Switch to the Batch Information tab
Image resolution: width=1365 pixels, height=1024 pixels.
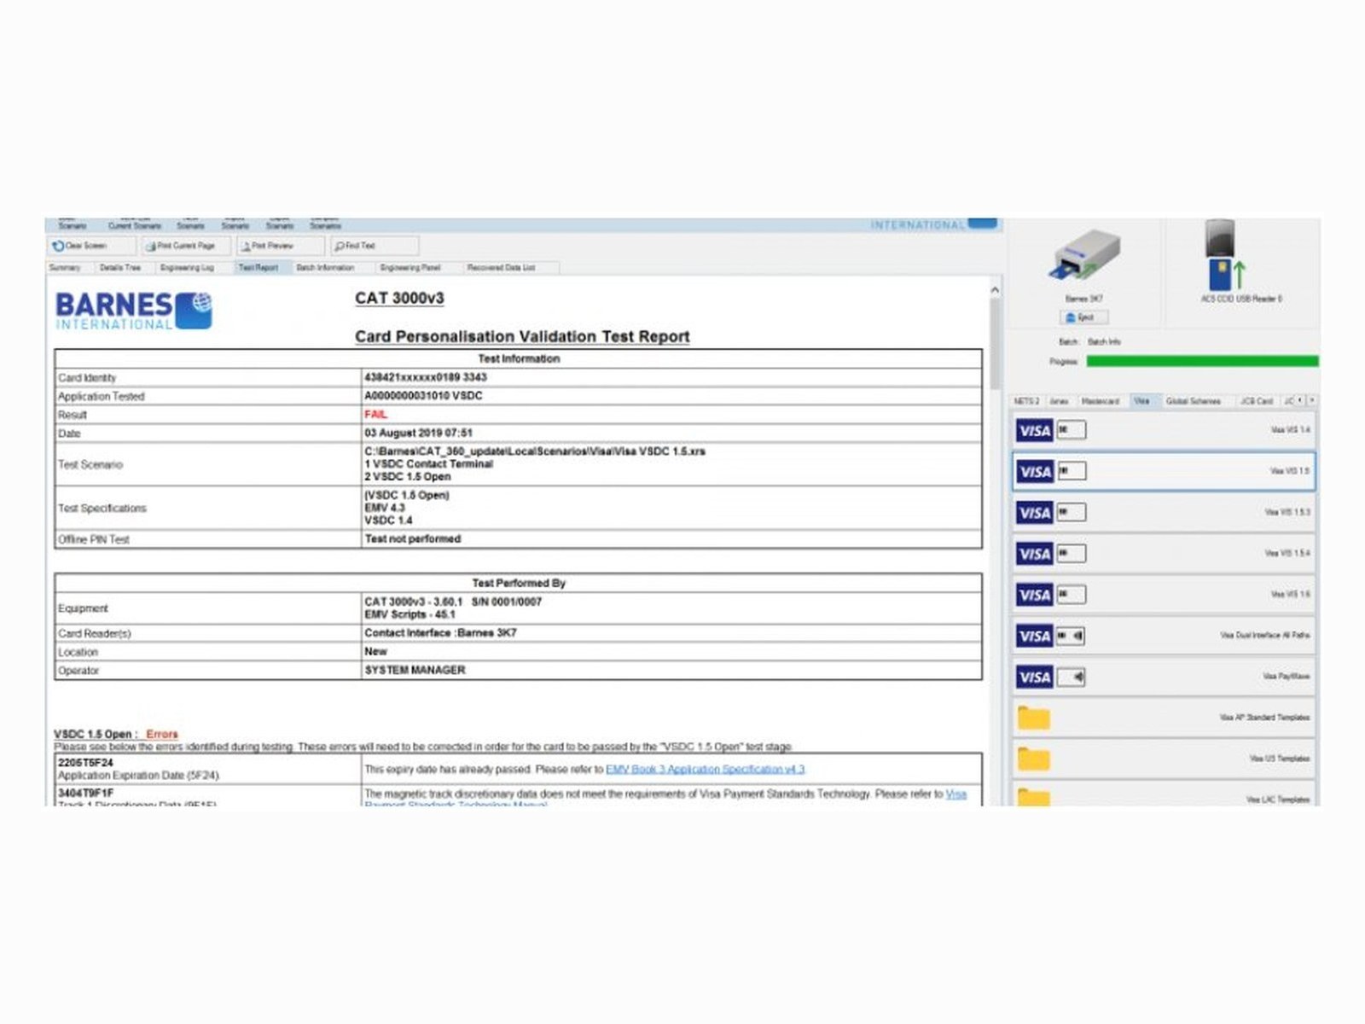(x=325, y=268)
